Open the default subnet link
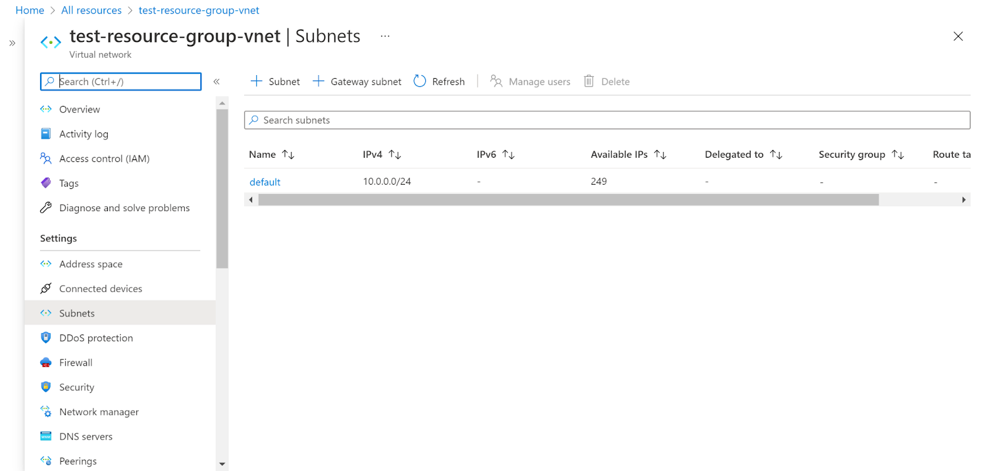 265,182
